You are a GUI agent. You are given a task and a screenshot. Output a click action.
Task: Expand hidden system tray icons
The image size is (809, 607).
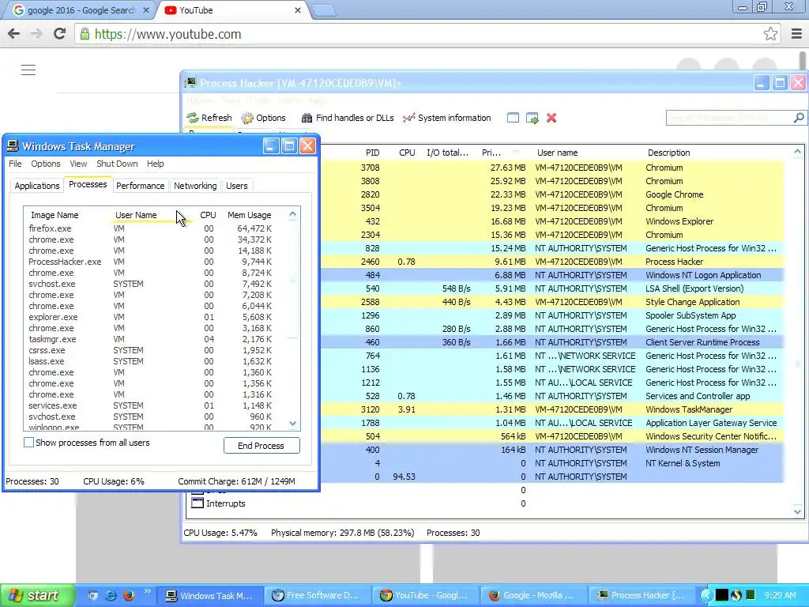coord(706,595)
